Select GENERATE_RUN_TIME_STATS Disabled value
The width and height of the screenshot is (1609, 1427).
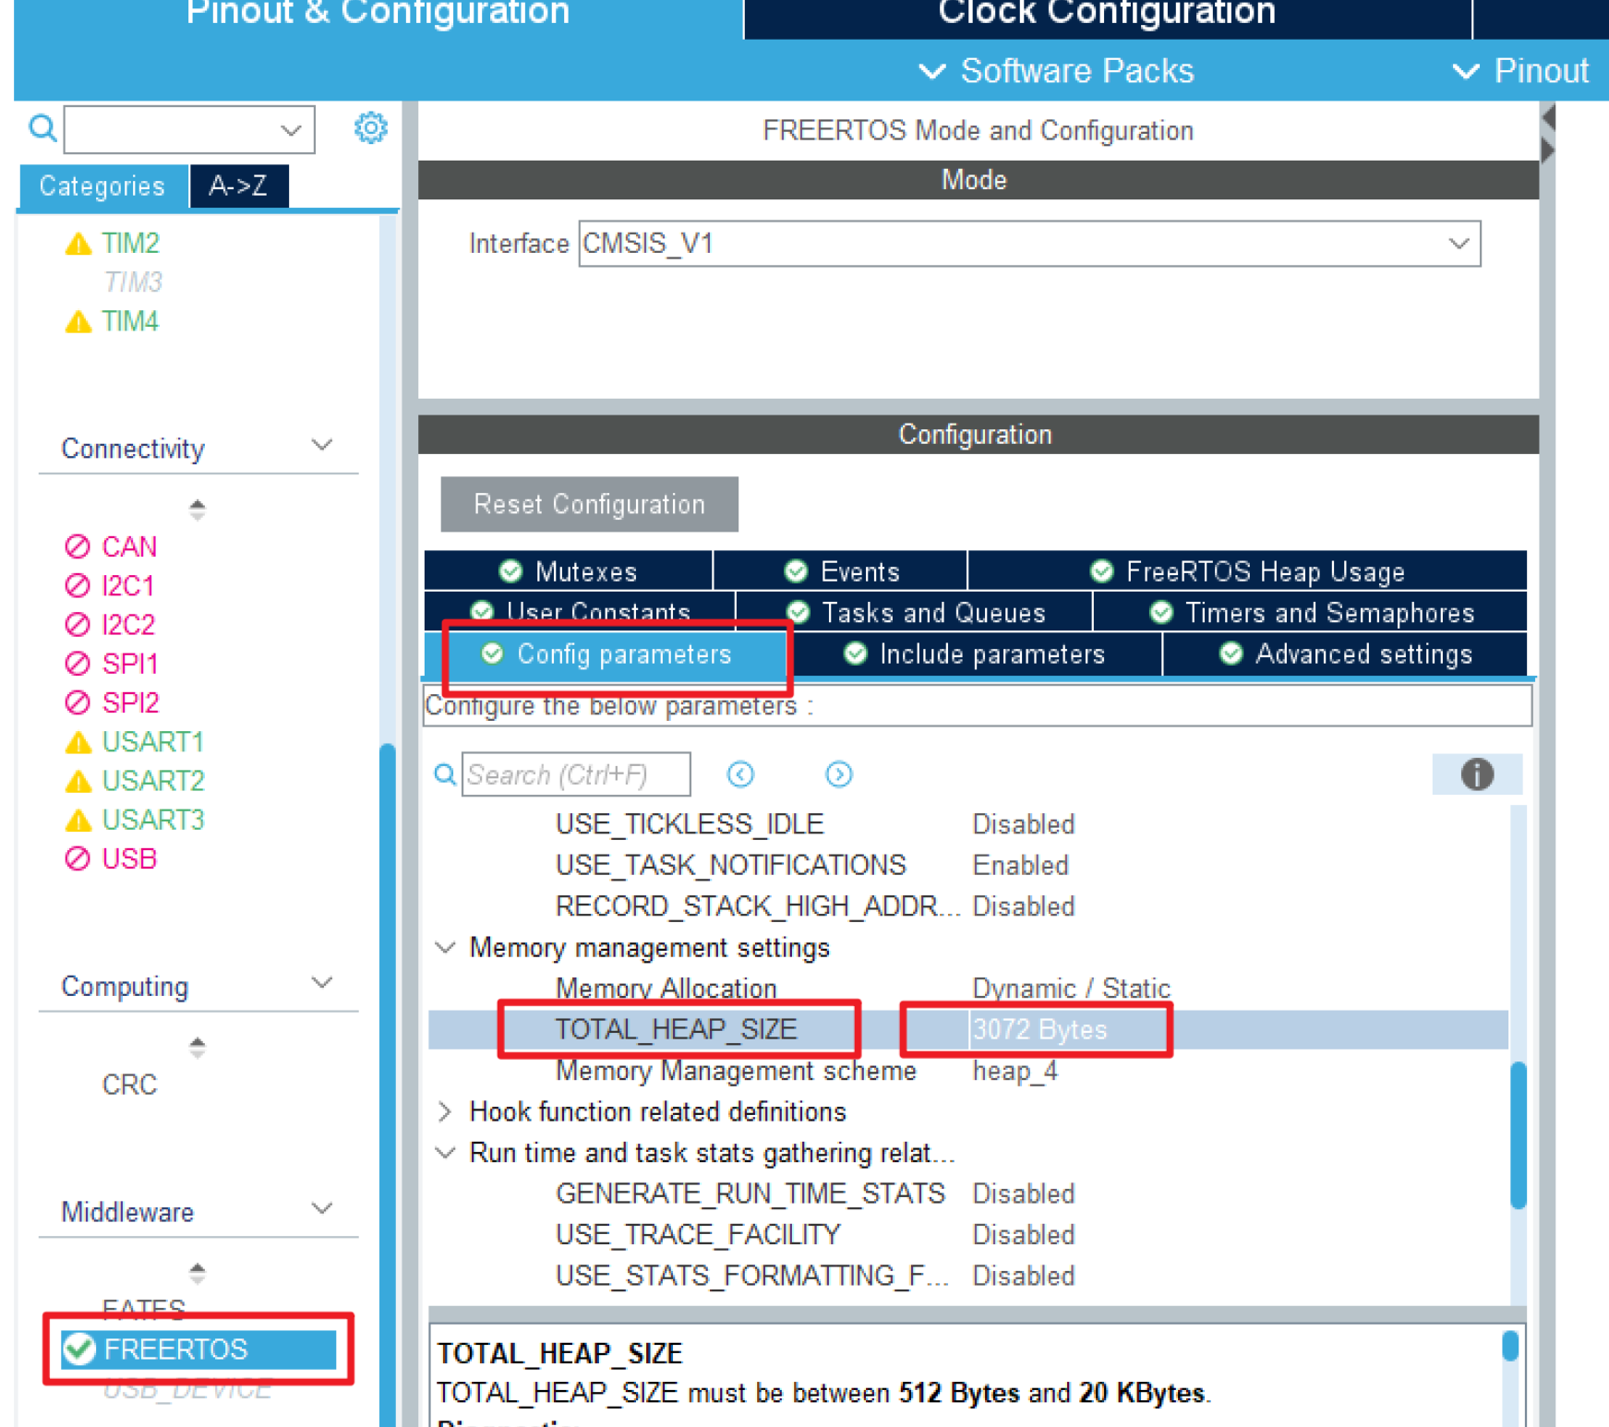point(1024,1193)
